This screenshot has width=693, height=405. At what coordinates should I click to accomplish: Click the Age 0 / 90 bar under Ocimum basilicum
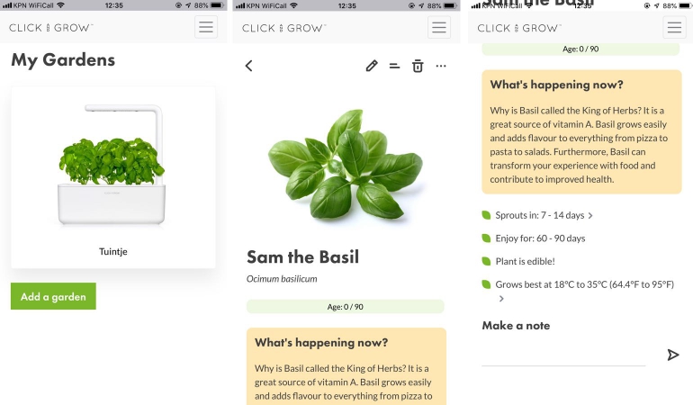click(x=346, y=307)
